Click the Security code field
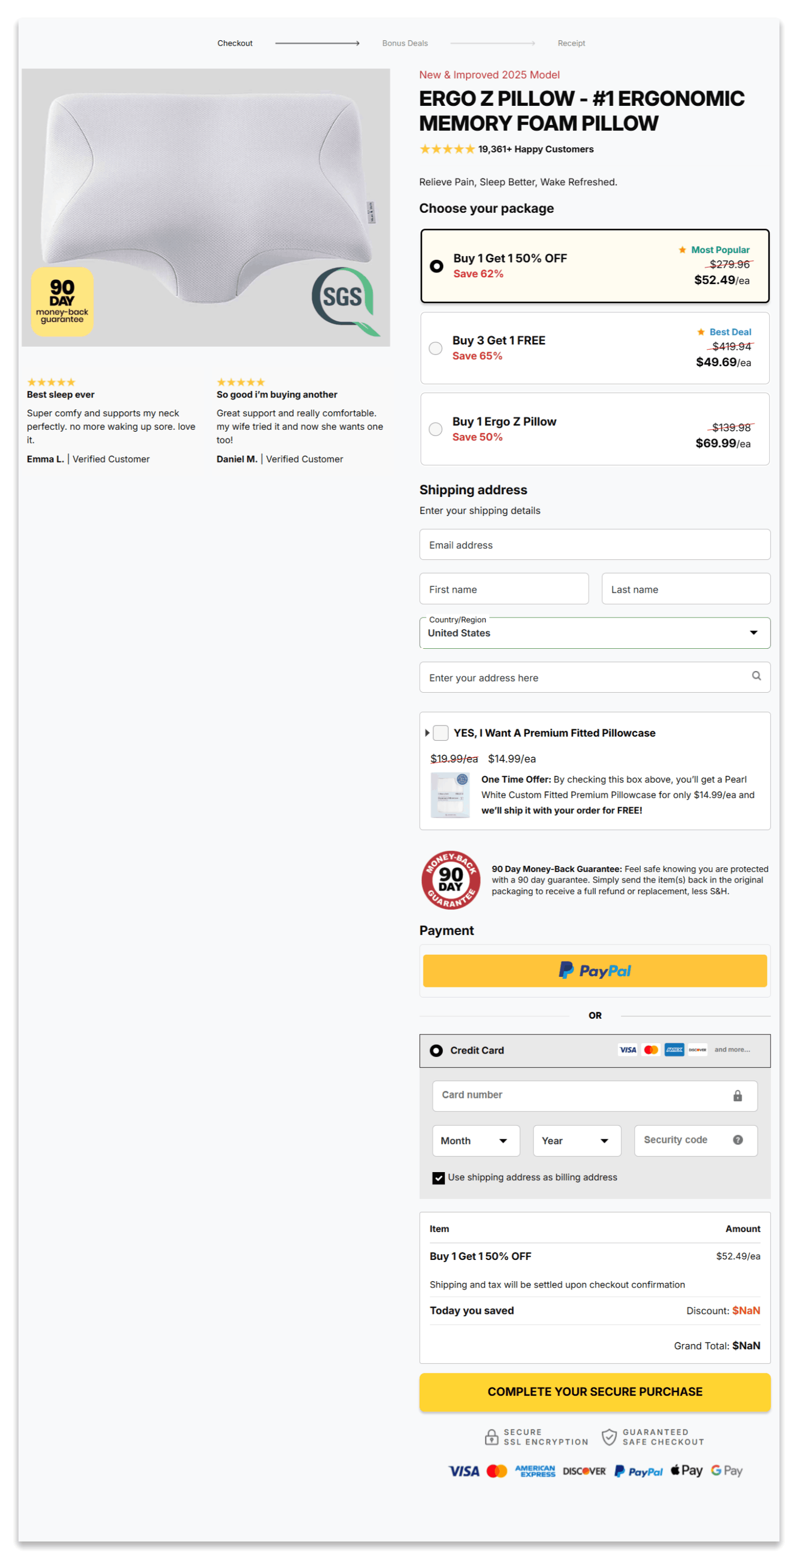This screenshot has height=1560, width=798. click(x=696, y=1141)
